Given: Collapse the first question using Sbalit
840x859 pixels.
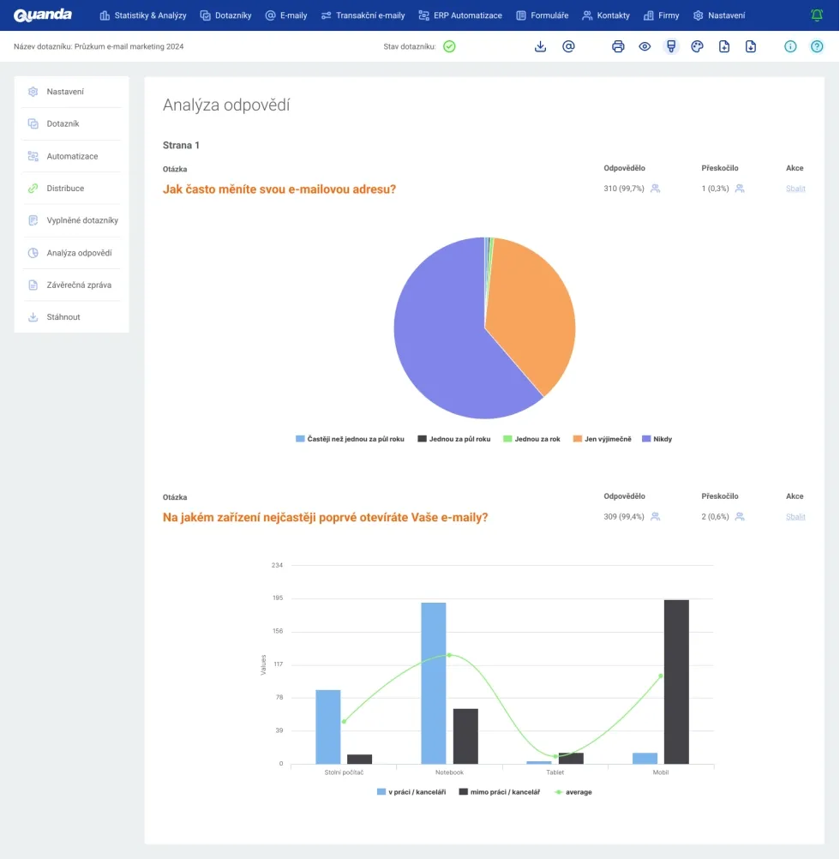Looking at the screenshot, I should click(795, 189).
